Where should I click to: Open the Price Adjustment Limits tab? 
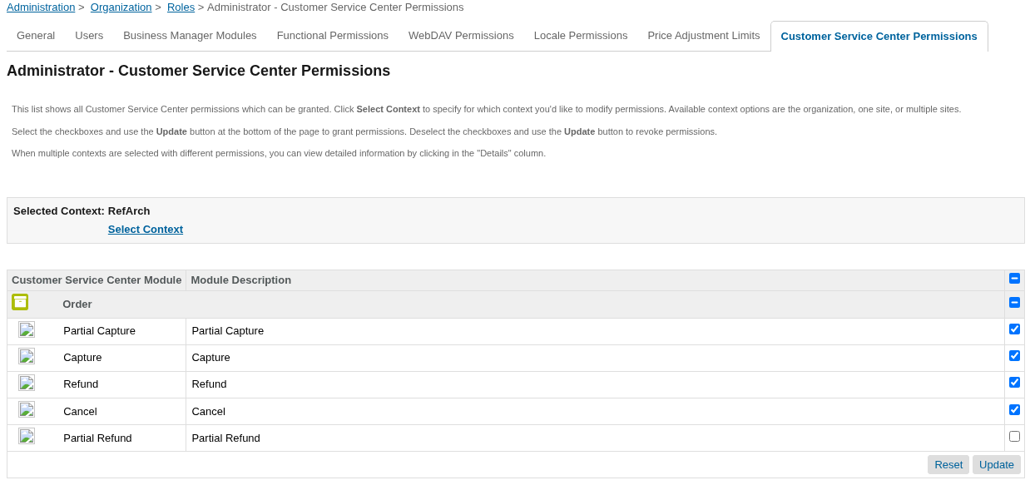click(x=703, y=36)
